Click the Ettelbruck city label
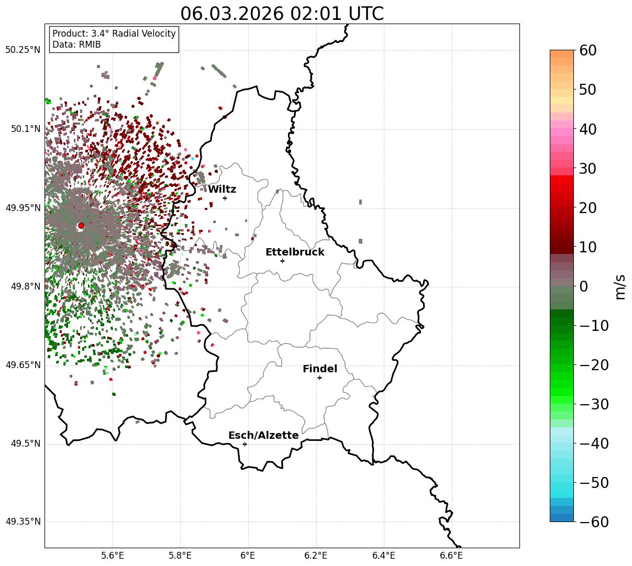 [x=295, y=252]
